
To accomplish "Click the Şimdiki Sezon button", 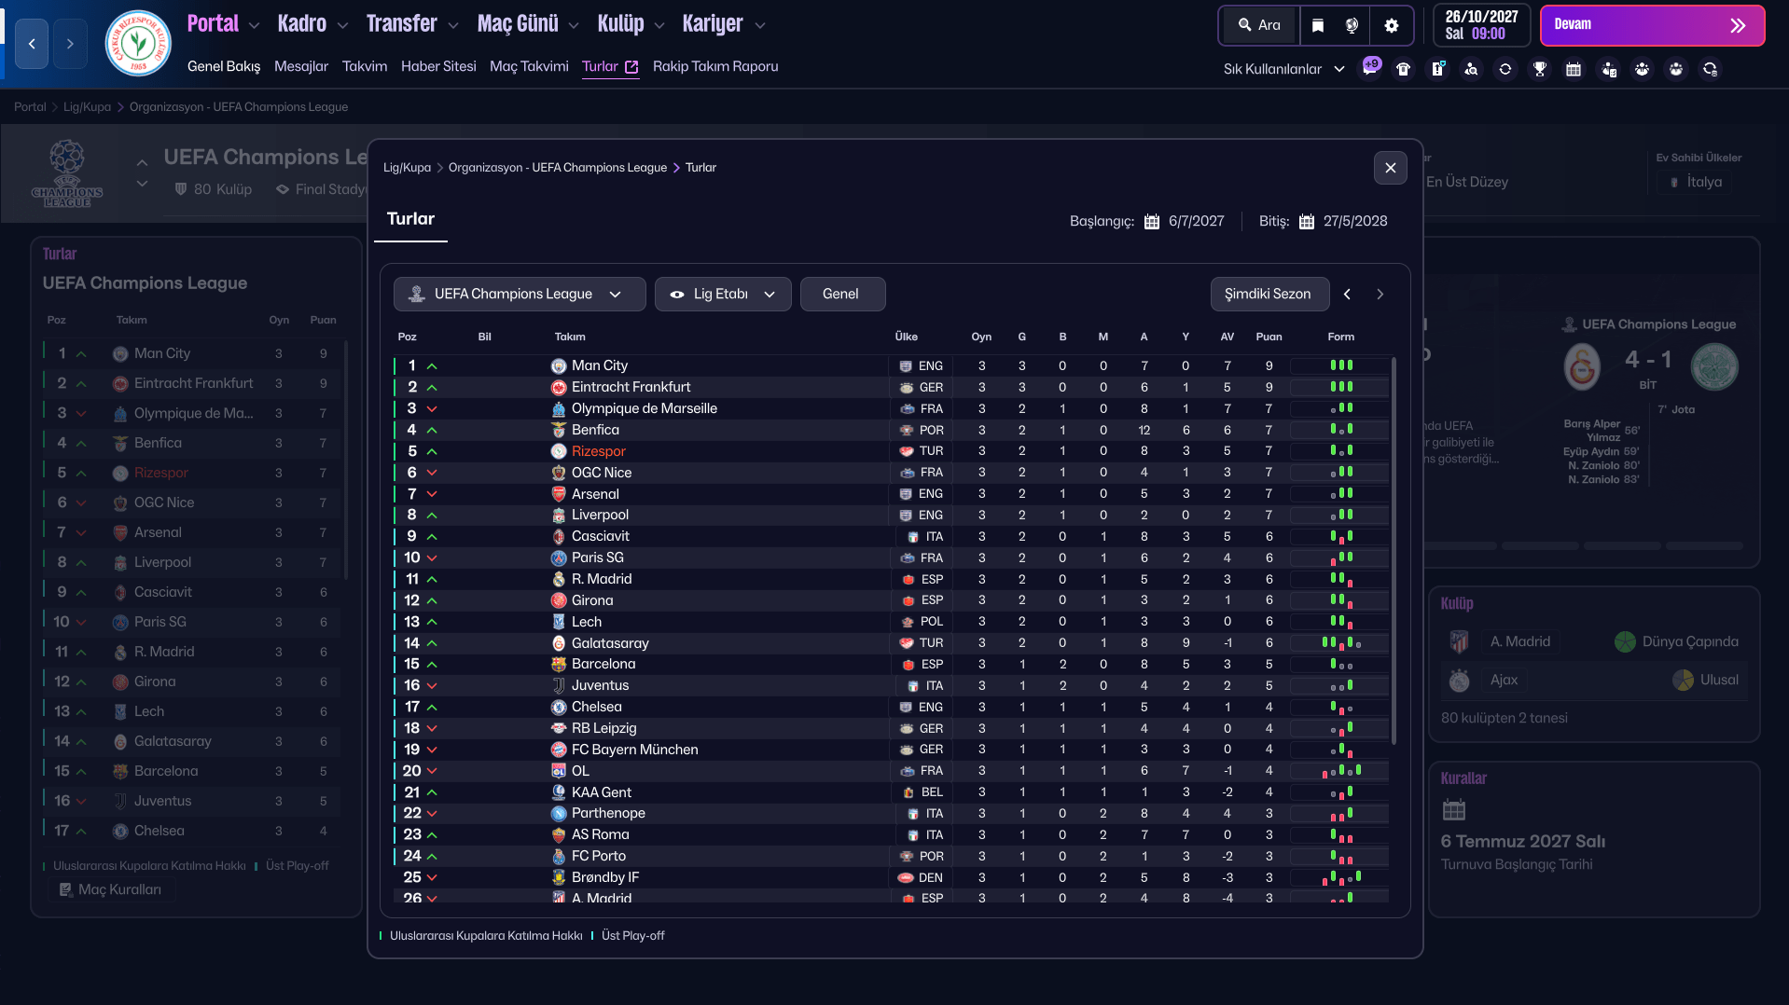I will 1267,294.
